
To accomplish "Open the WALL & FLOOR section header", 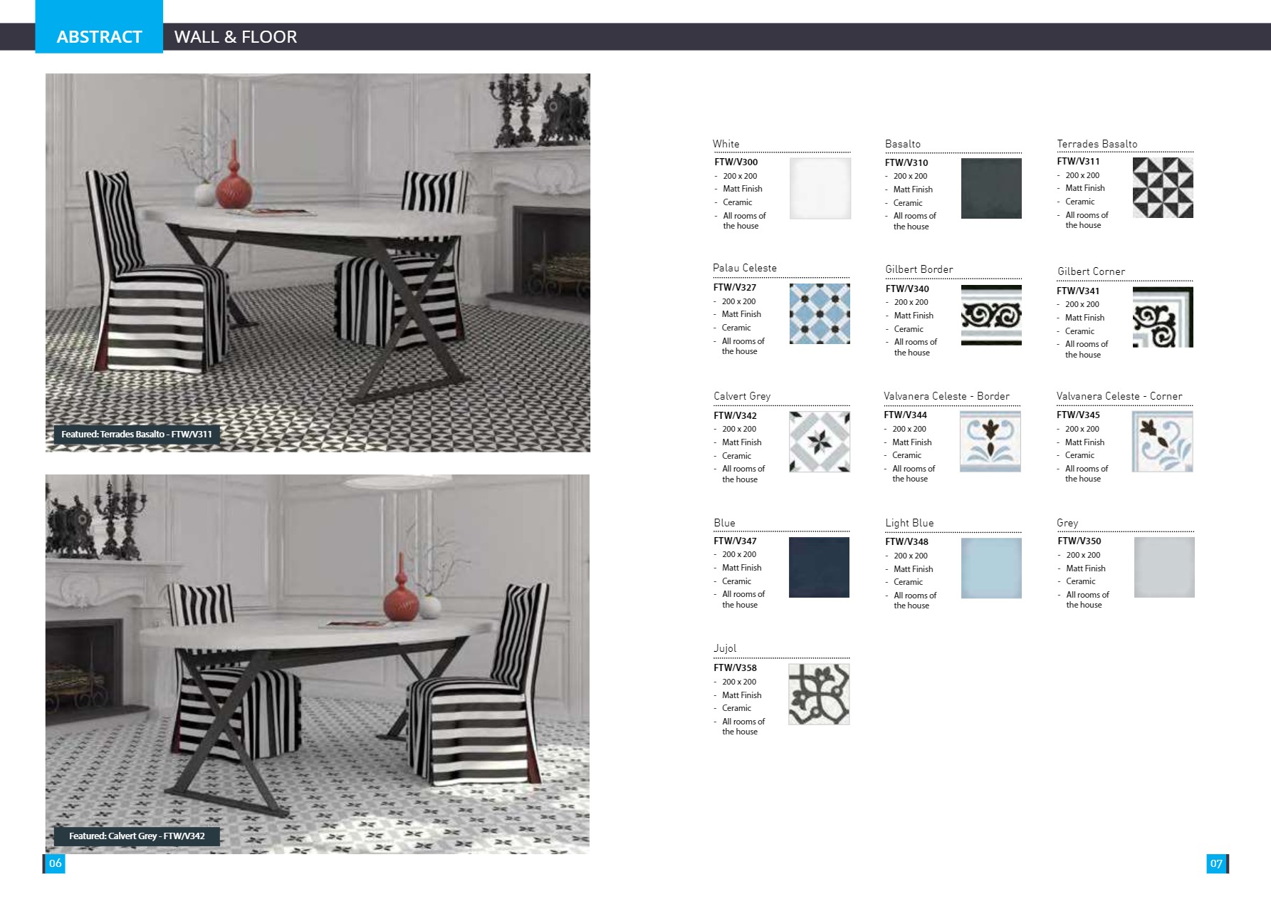I will click(236, 36).
